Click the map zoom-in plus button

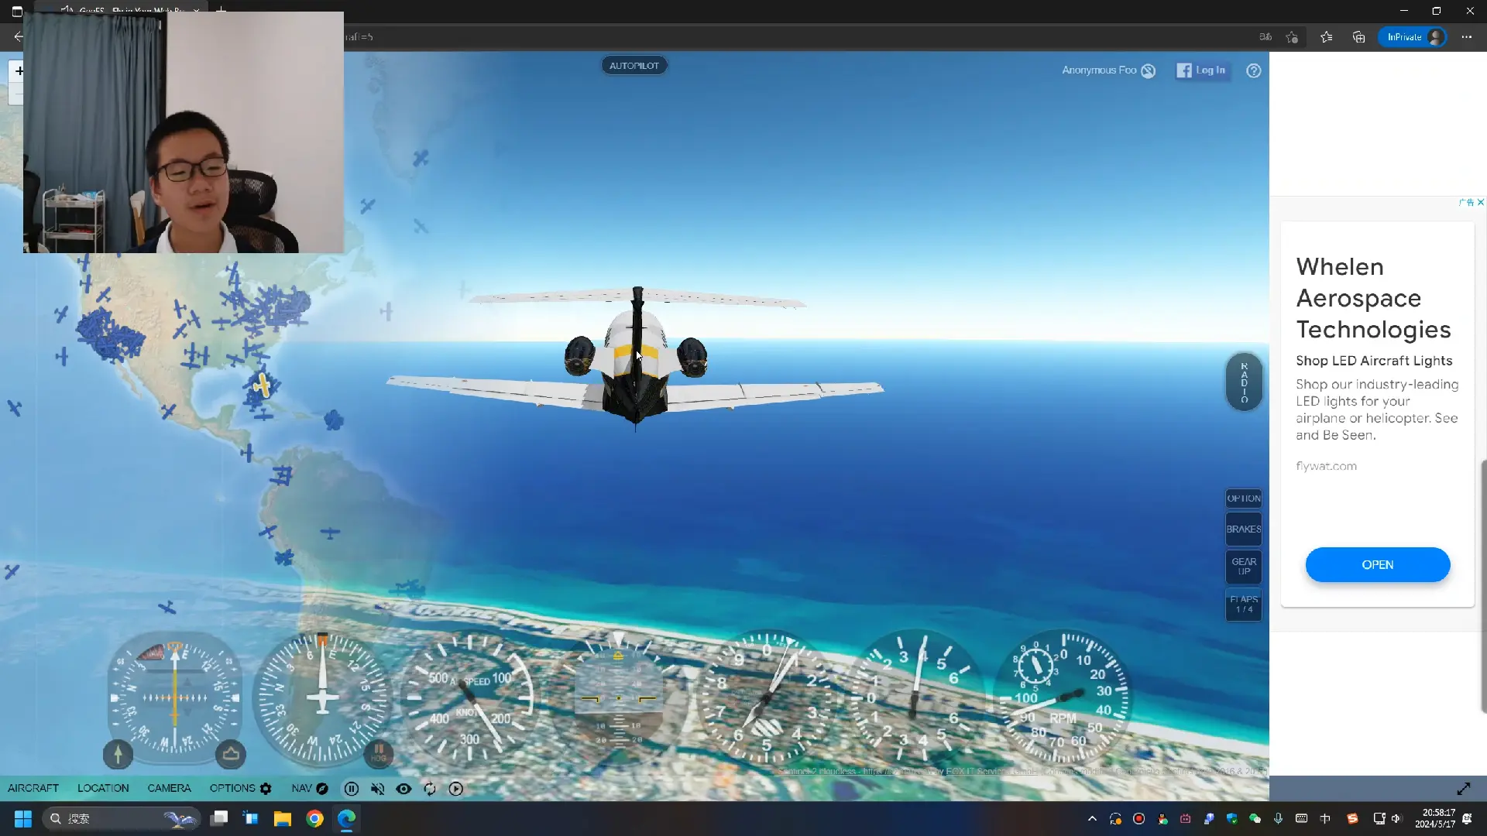click(19, 71)
